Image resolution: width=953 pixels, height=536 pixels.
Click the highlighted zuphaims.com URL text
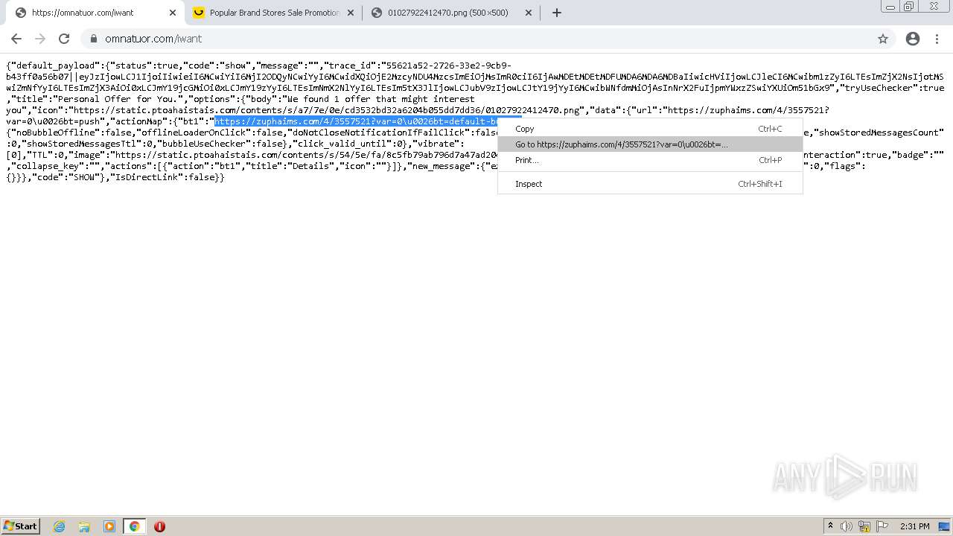pyautogui.click(x=356, y=121)
